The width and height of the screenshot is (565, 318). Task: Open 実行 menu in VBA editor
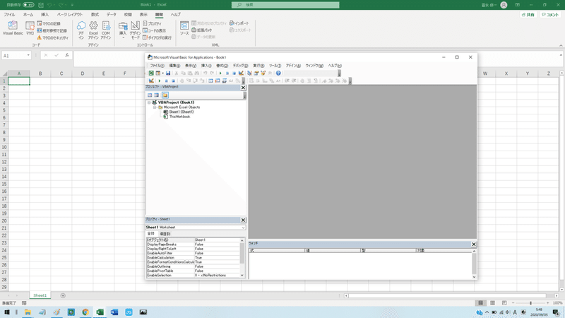click(258, 66)
